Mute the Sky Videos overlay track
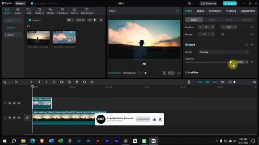 coord(19,103)
